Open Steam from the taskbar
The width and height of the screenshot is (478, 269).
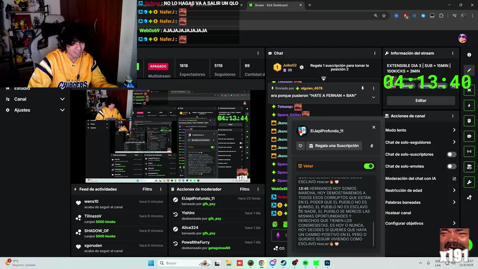coord(283,263)
